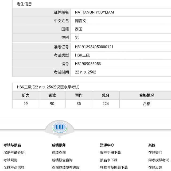Open 在线提问 link
Viewport: 171px width, 171px height.
[155, 153]
